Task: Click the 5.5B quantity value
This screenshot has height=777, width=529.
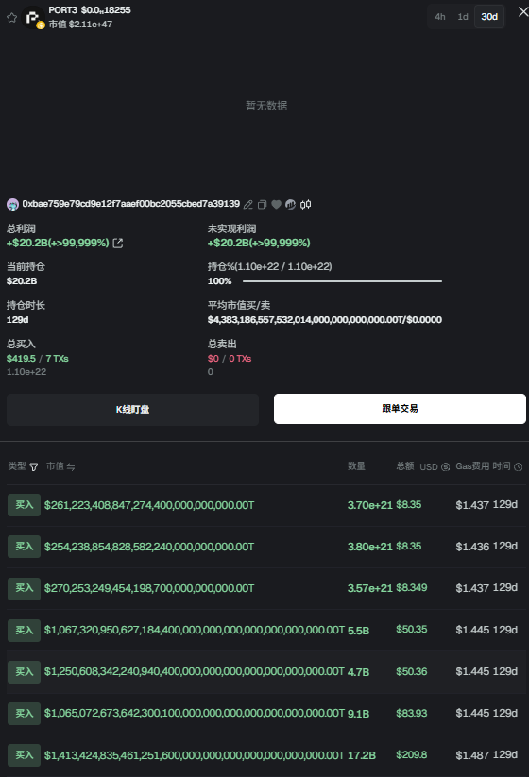Action: tap(358, 631)
